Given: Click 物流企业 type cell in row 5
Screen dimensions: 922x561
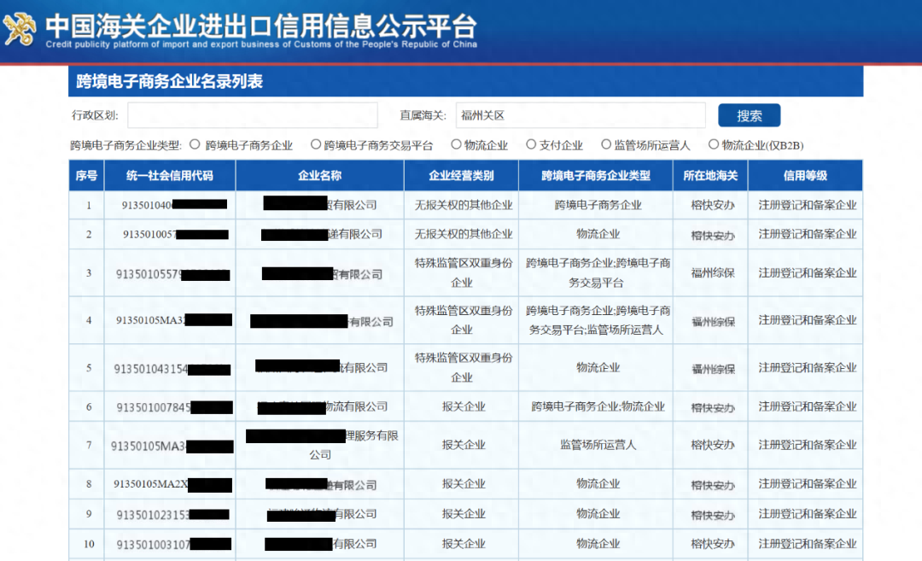Looking at the screenshot, I should (598, 367).
